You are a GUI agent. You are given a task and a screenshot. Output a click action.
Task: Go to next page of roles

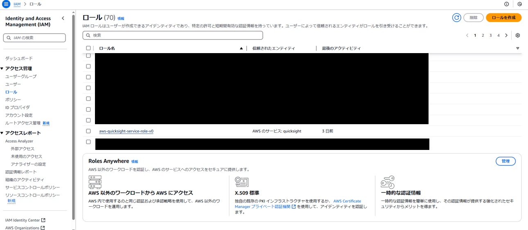(x=506, y=36)
